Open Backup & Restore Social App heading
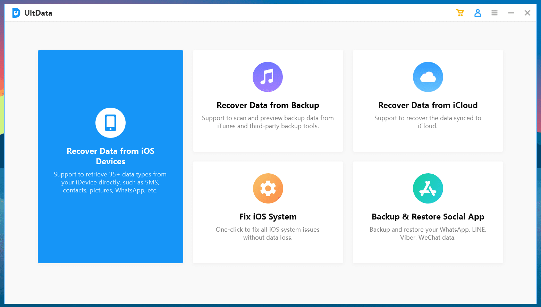The width and height of the screenshot is (541, 307). (428, 217)
